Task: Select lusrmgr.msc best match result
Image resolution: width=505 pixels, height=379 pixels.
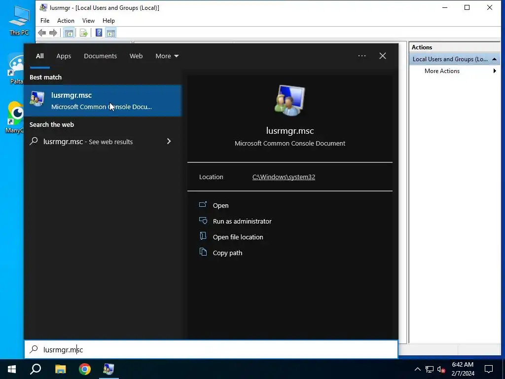Action: point(103,101)
